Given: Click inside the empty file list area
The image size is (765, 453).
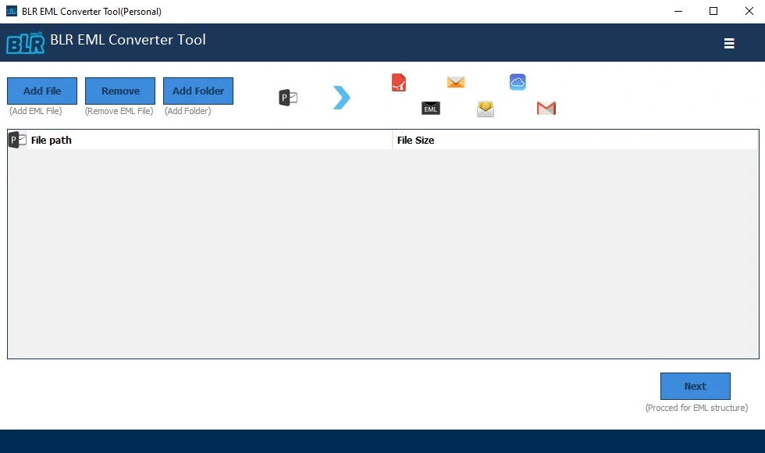Looking at the screenshot, I should [382, 250].
